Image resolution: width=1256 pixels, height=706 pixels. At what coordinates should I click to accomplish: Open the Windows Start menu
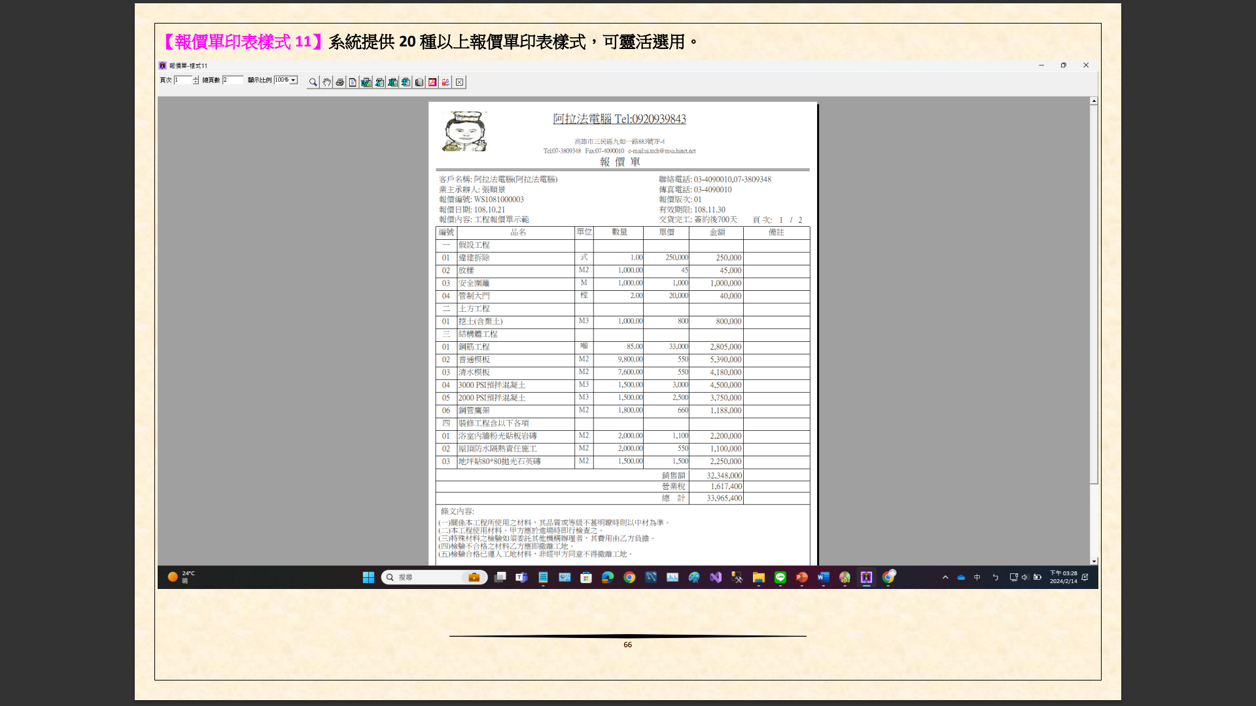(x=368, y=577)
